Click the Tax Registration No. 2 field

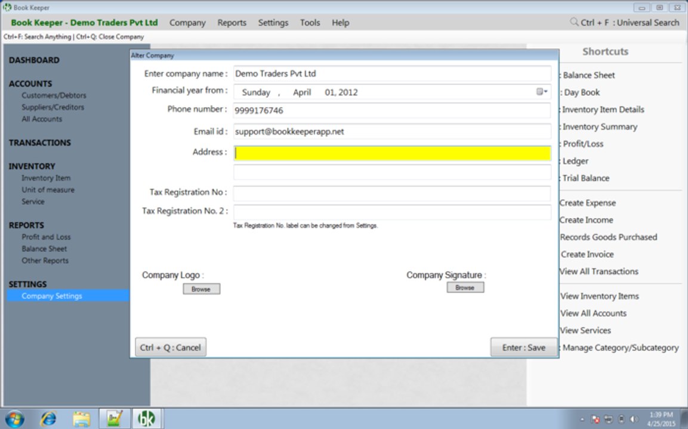[x=392, y=212]
